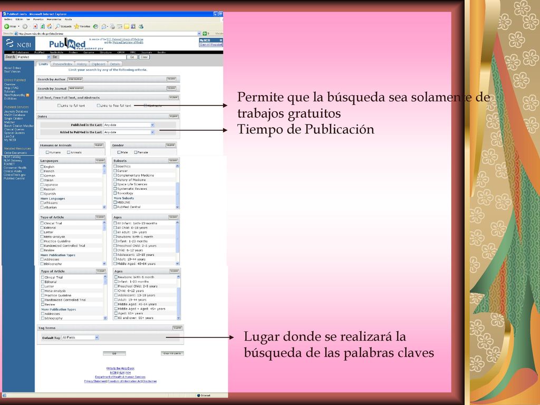Click the Messenger people icon in toolbar
The image size is (540, 405).
click(140, 26)
